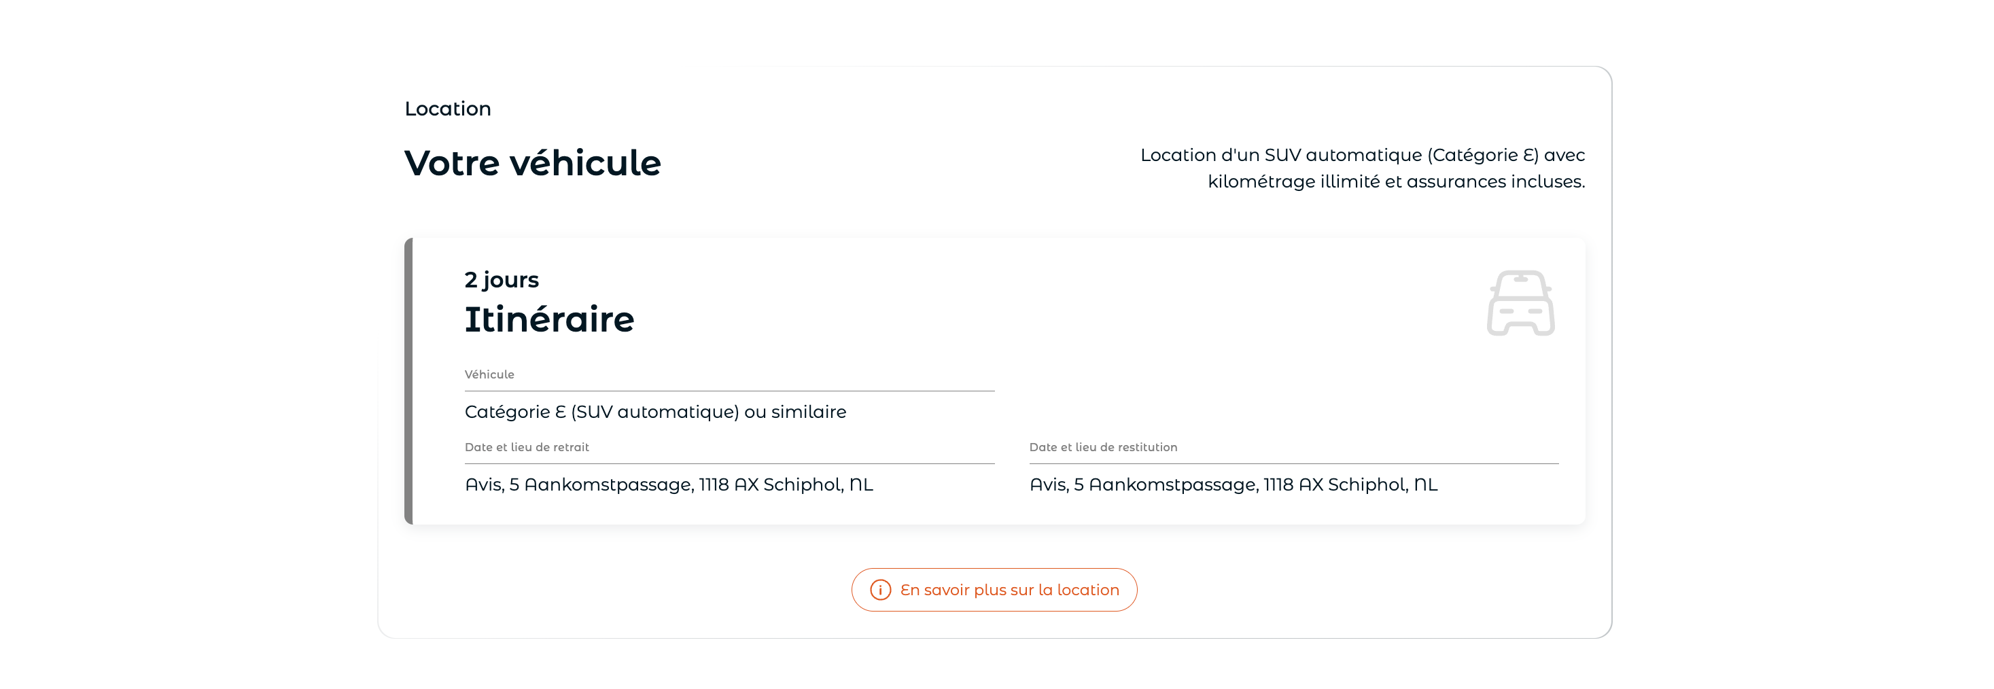Click the grey accent bar of itinerary card
Screen dimensions: 1994x689
click(408, 381)
